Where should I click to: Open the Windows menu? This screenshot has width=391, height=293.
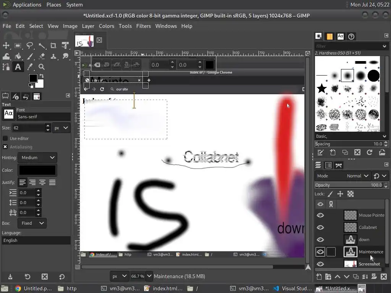click(x=166, y=26)
